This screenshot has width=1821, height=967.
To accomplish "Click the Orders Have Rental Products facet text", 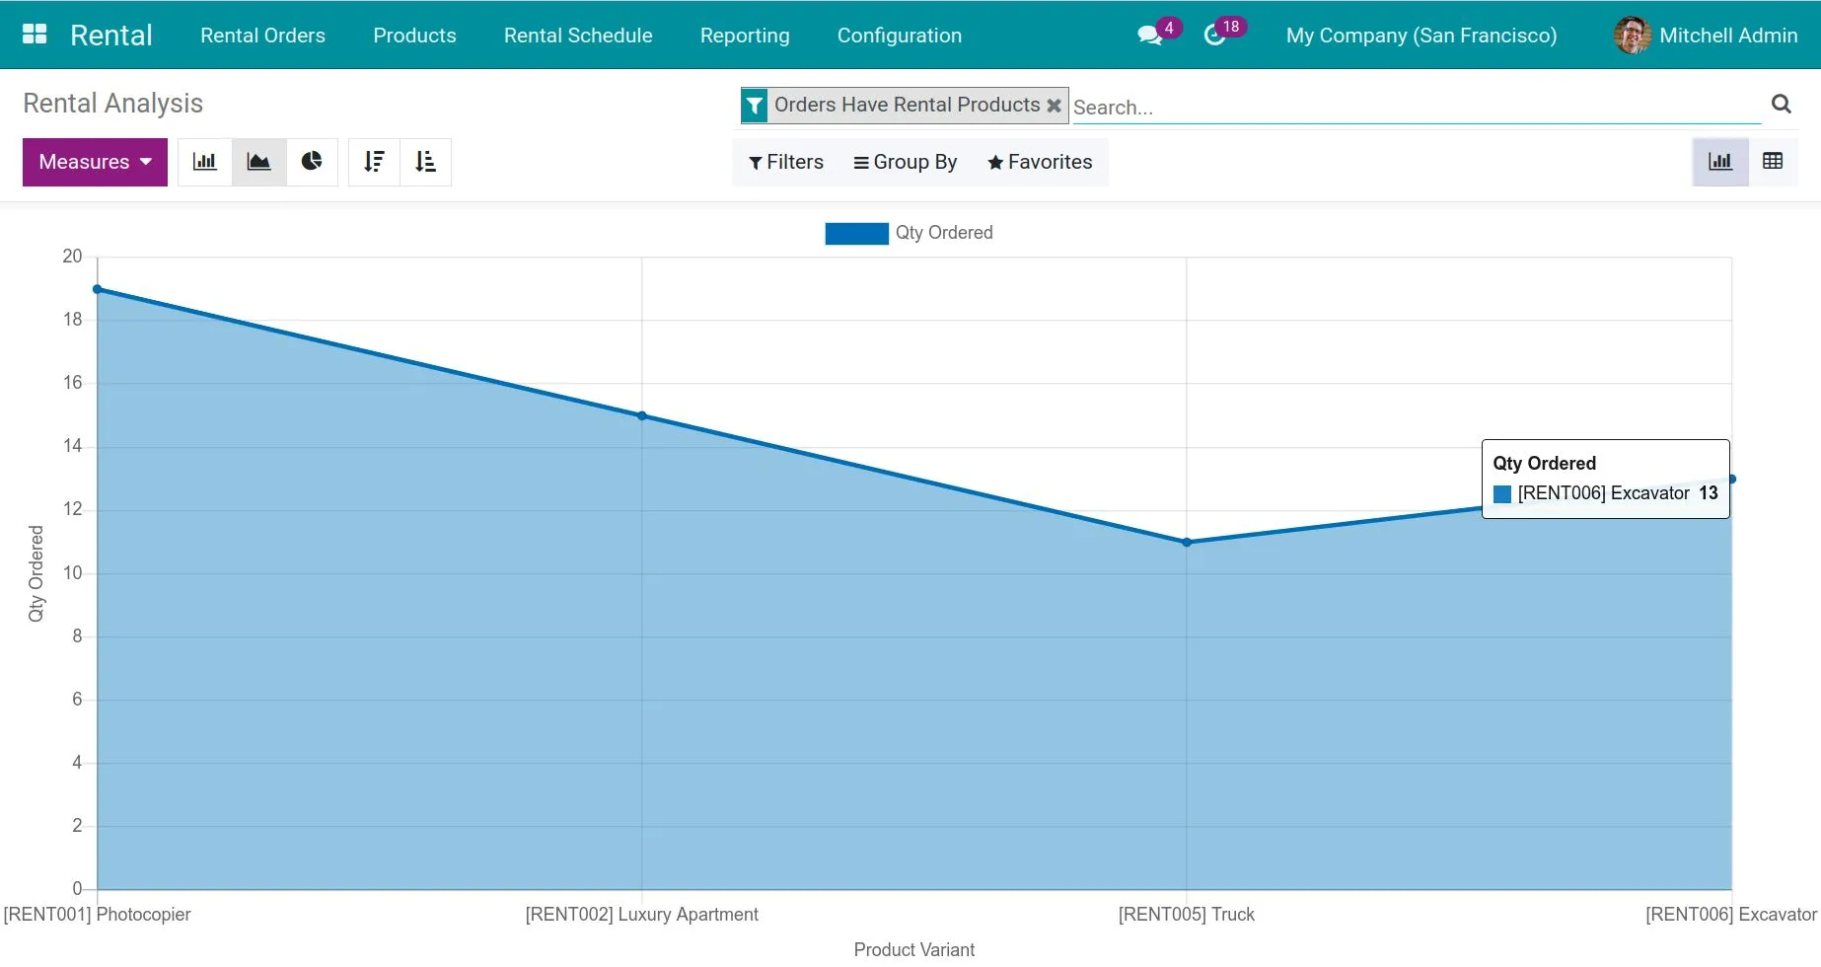I will pos(907,105).
